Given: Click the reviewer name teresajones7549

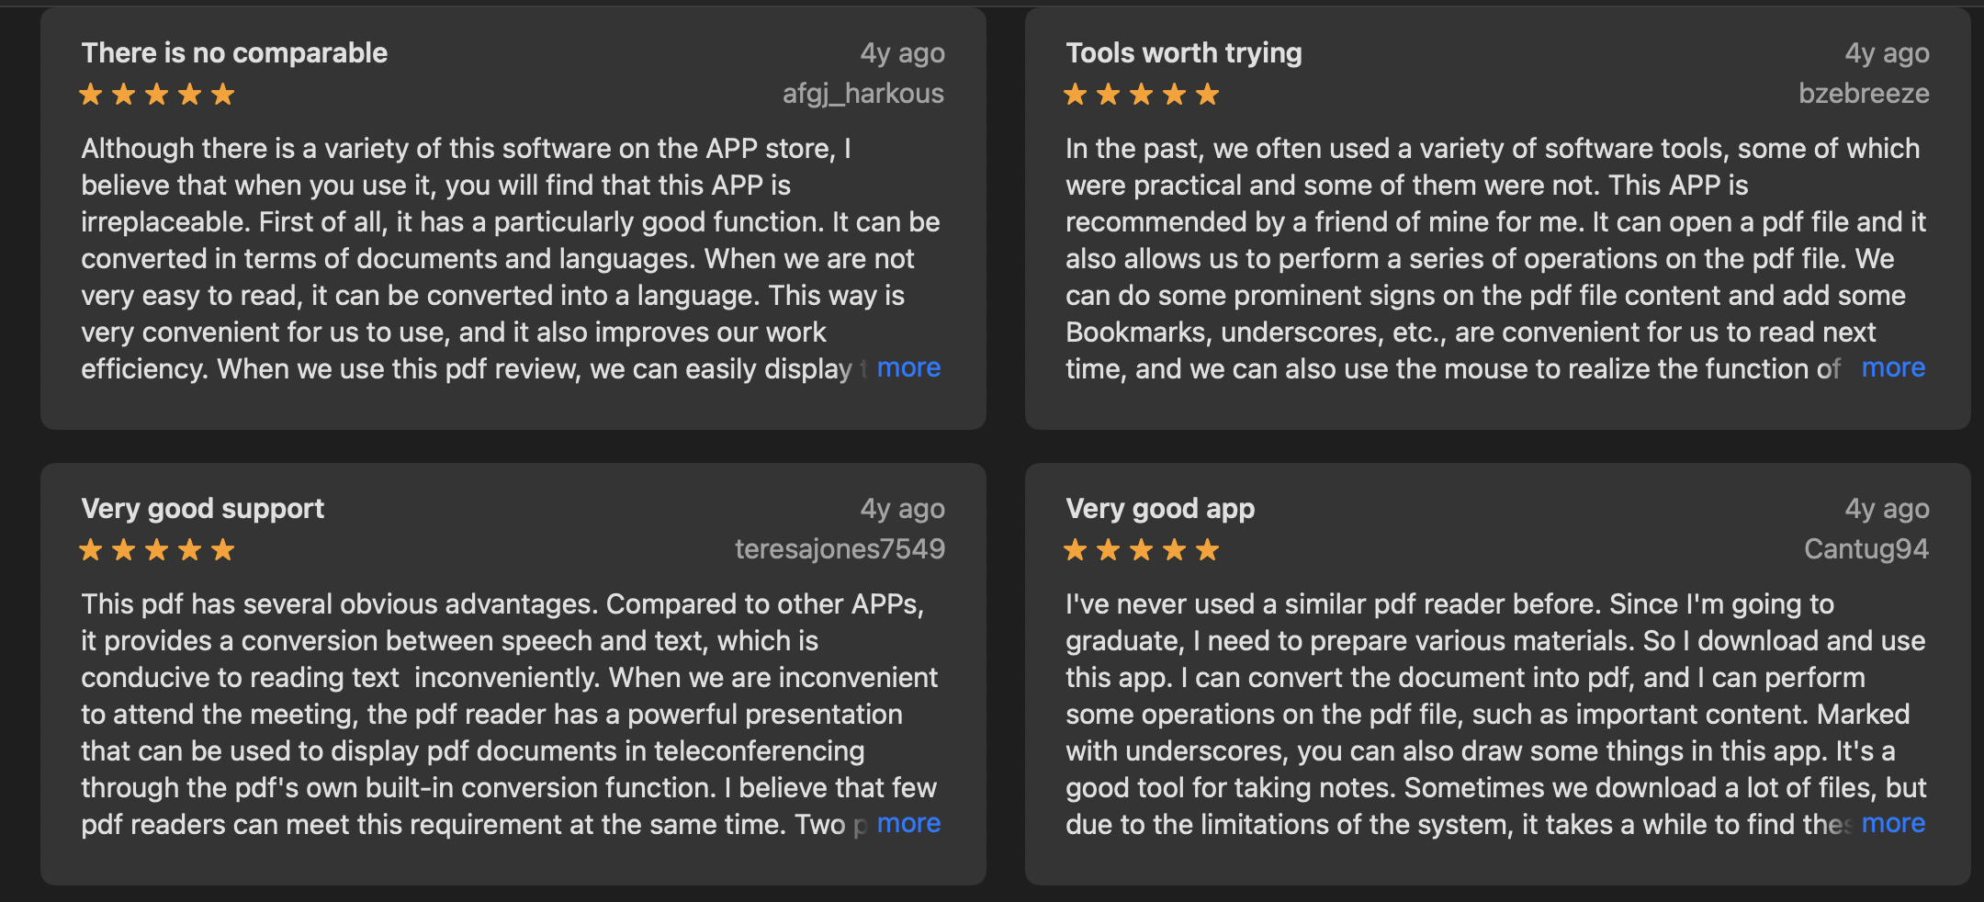Looking at the screenshot, I should (840, 549).
